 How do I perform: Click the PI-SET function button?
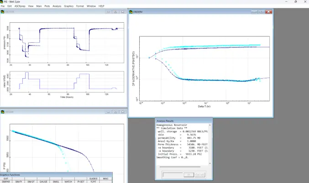(x=81, y=182)
